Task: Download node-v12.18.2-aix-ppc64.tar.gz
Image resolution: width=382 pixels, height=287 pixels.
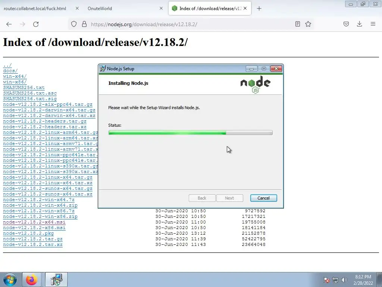Action: 48,105
